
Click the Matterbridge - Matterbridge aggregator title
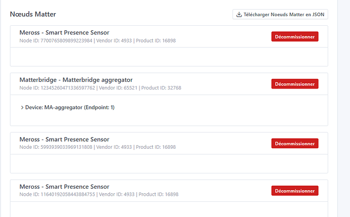76,80
